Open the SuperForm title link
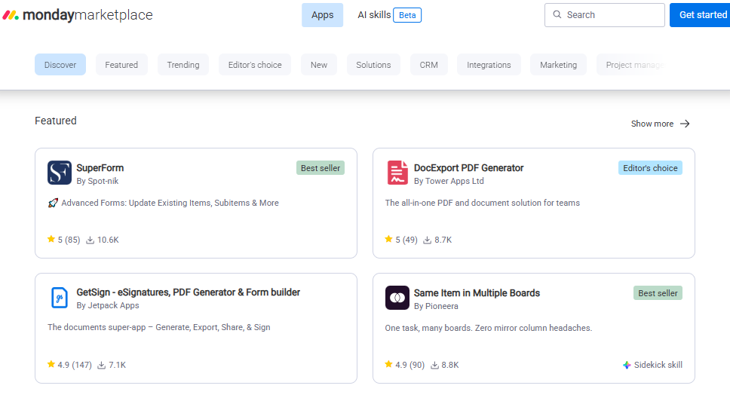The height and width of the screenshot is (407, 730). coord(100,168)
